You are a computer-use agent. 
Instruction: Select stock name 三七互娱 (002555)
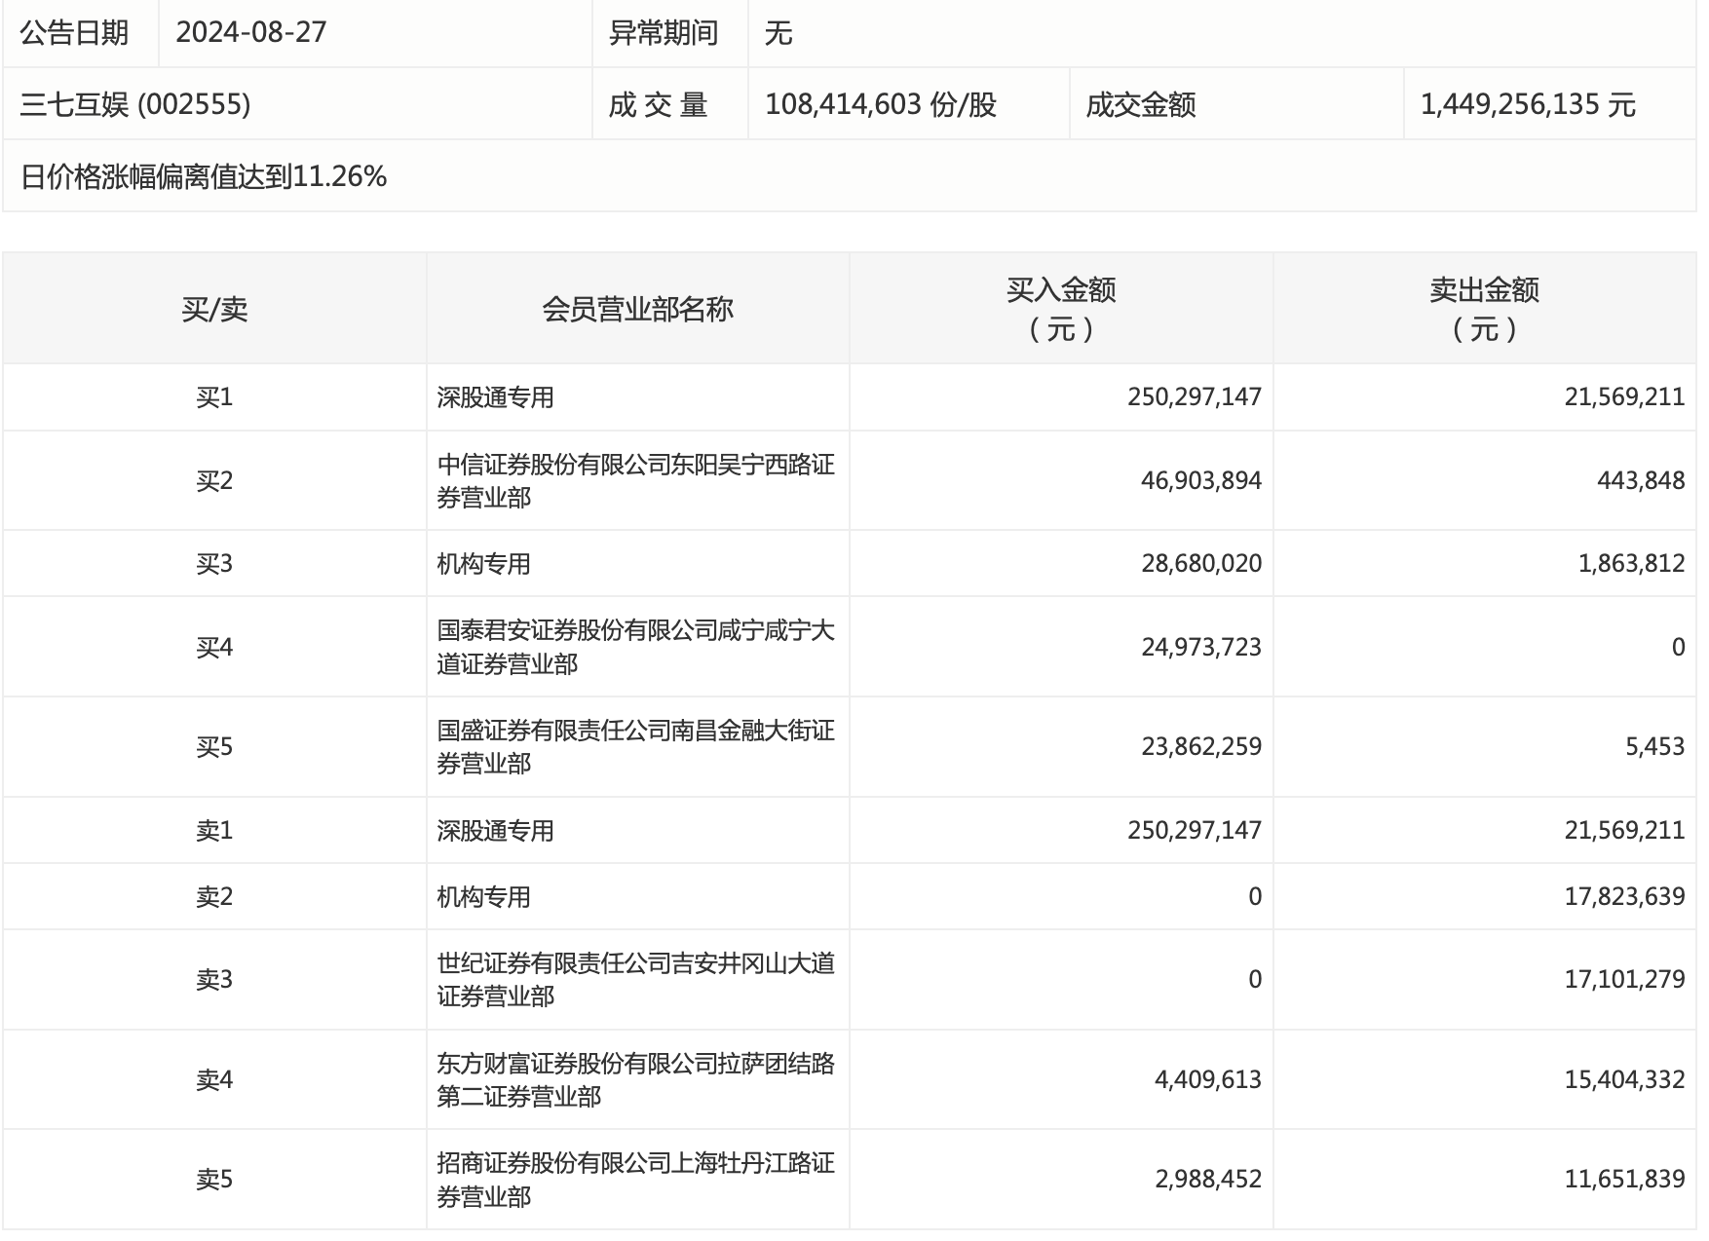[x=135, y=104]
